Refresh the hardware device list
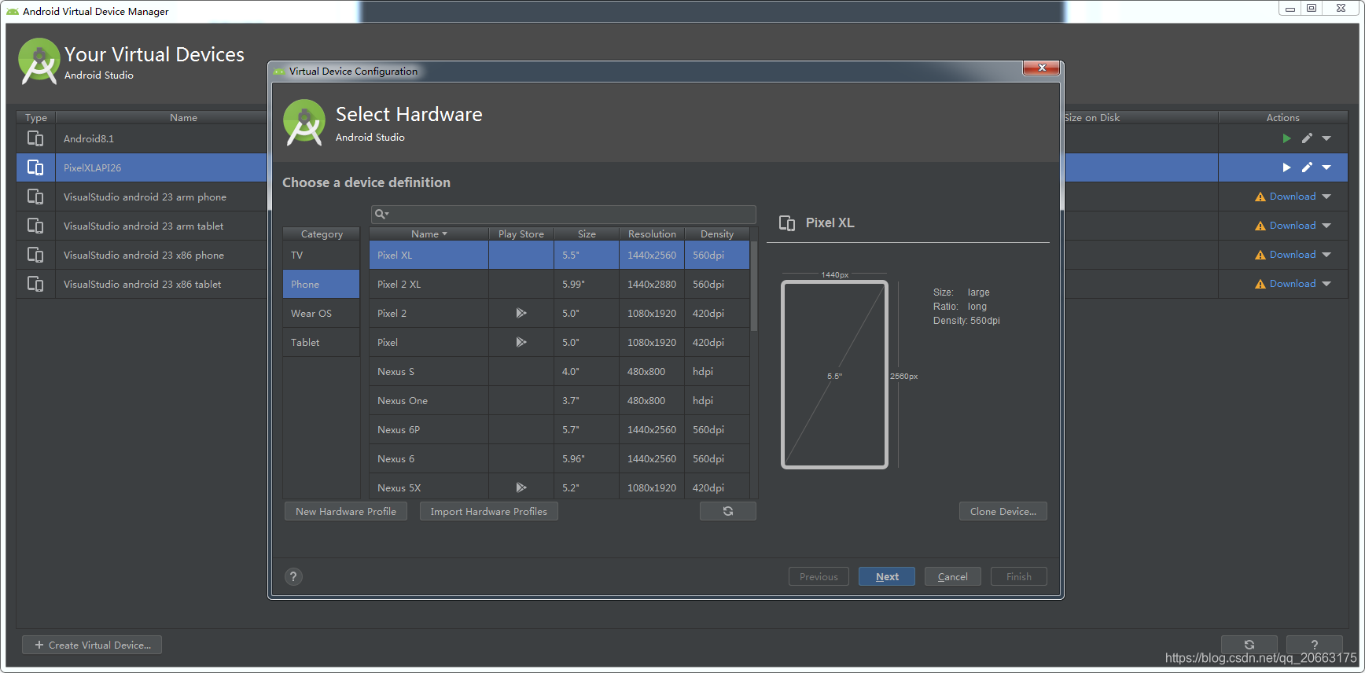The width and height of the screenshot is (1365, 673). 728,511
